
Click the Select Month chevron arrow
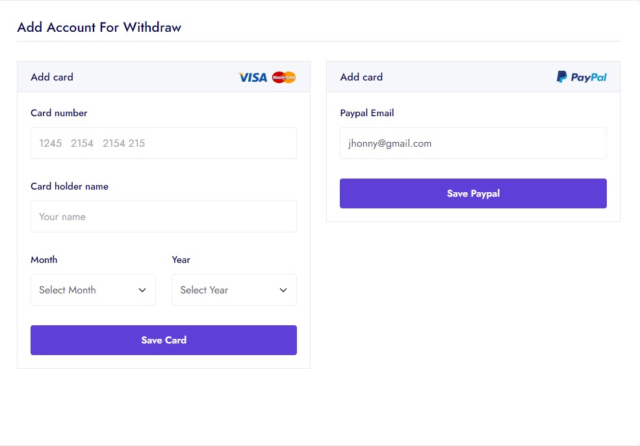click(142, 290)
